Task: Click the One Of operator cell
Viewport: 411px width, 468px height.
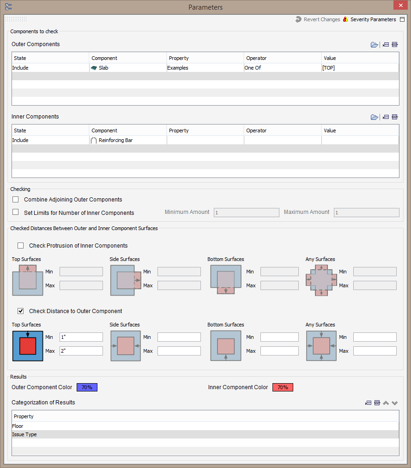Action: point(283,68)
